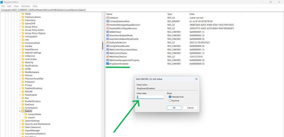Click the WebControlSecondaryStatus DWORD icon

click(107, 50)
